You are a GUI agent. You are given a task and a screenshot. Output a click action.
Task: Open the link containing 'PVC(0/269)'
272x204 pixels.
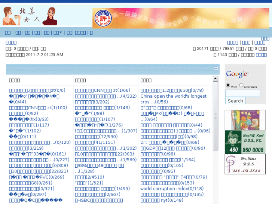(37, 177)
